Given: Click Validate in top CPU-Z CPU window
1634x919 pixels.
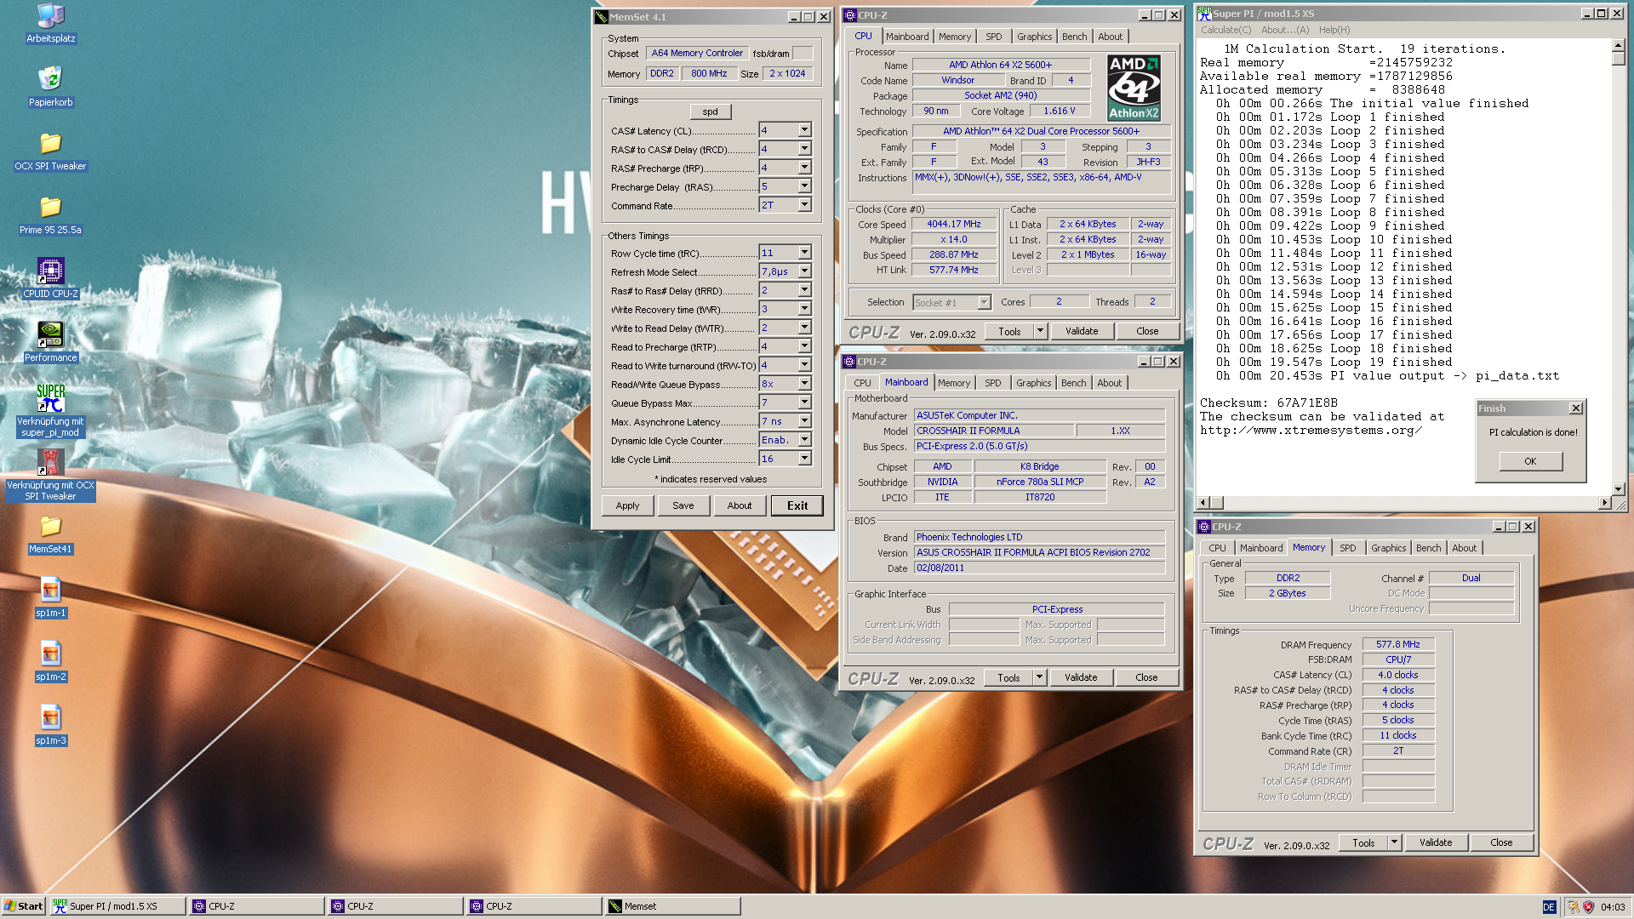Looking at the screenshot, I should pyautogui.click(x=1082, y=331).
